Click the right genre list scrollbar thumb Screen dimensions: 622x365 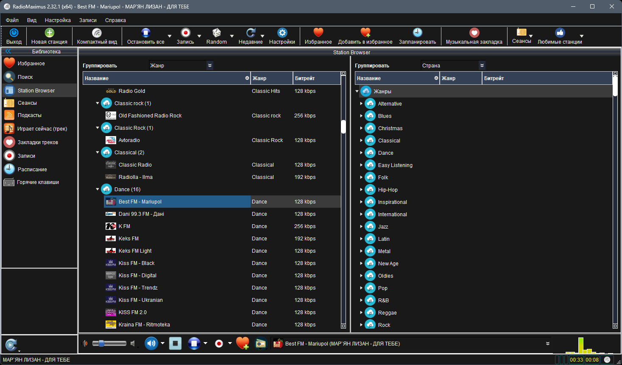[615, 86]
